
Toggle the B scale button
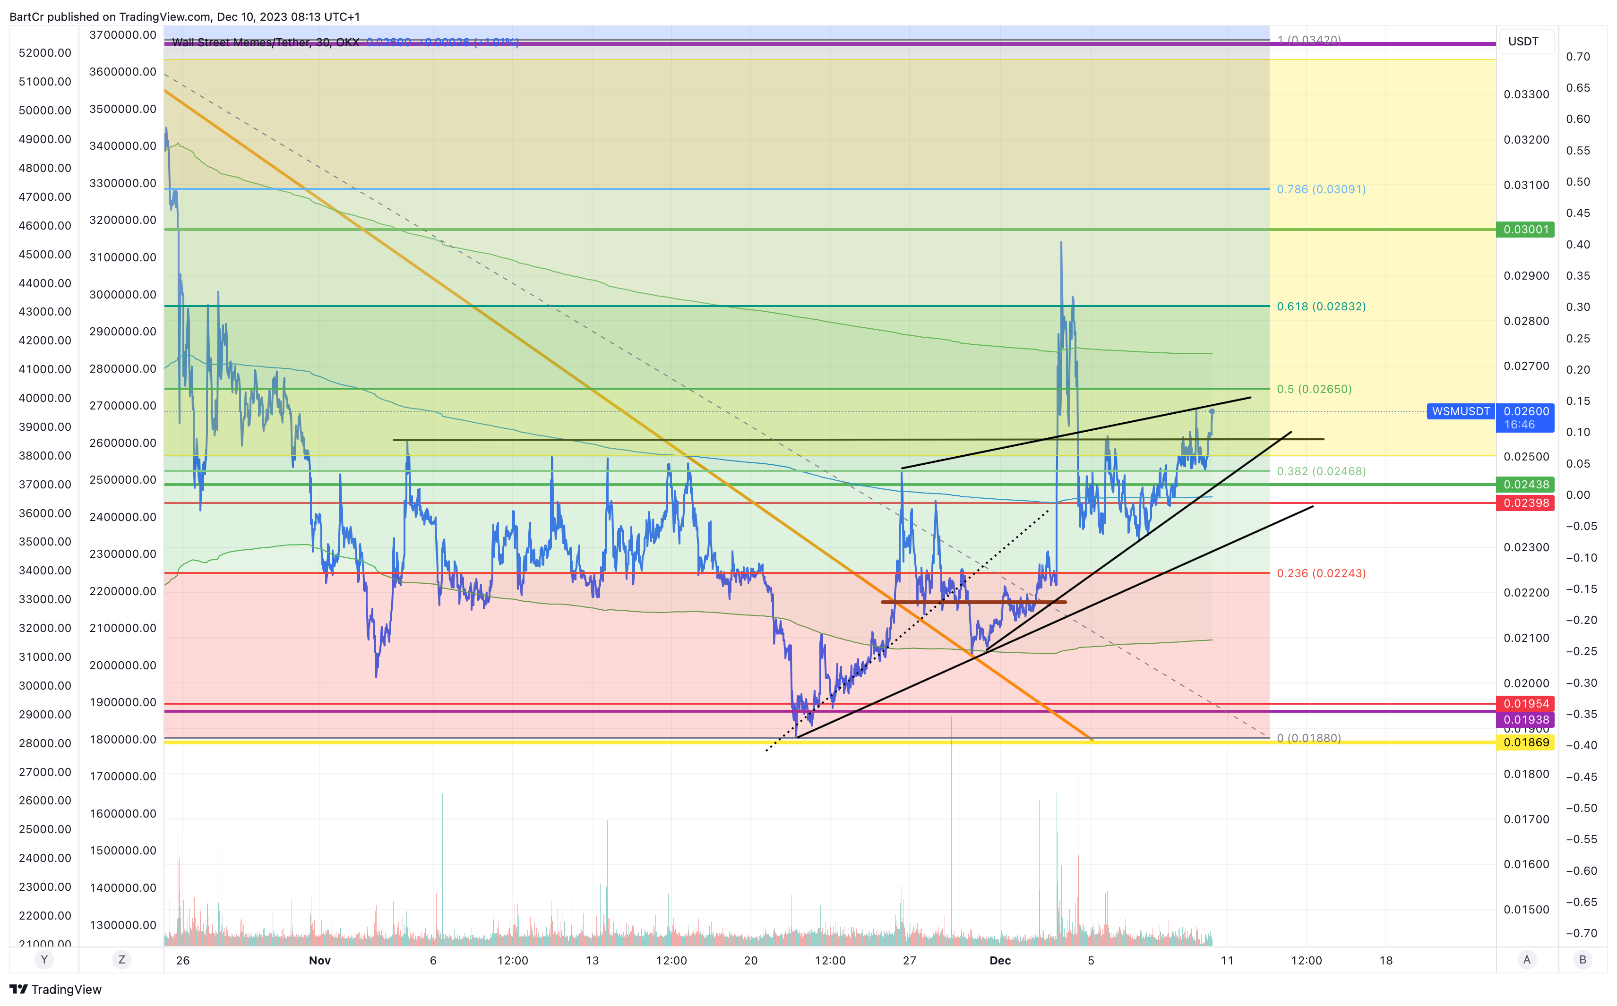1583,959
